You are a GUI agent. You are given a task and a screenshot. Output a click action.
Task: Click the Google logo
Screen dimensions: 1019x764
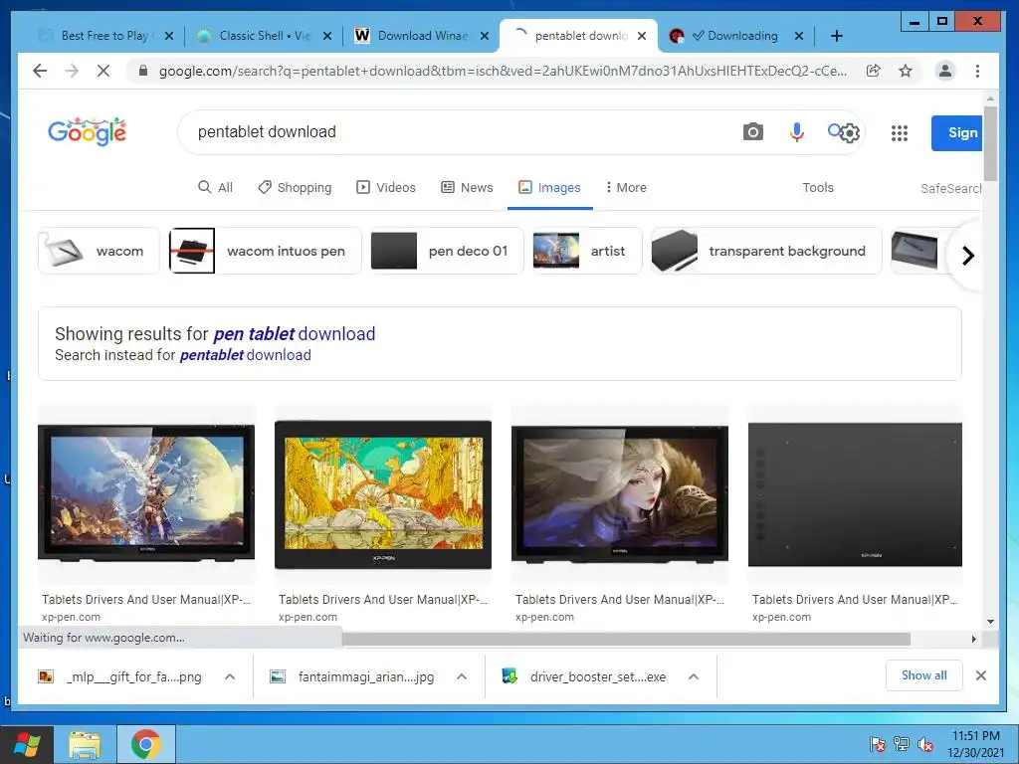click(x=88, y=132)
